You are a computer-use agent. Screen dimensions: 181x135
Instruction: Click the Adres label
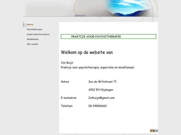click(x=65, y=82)
